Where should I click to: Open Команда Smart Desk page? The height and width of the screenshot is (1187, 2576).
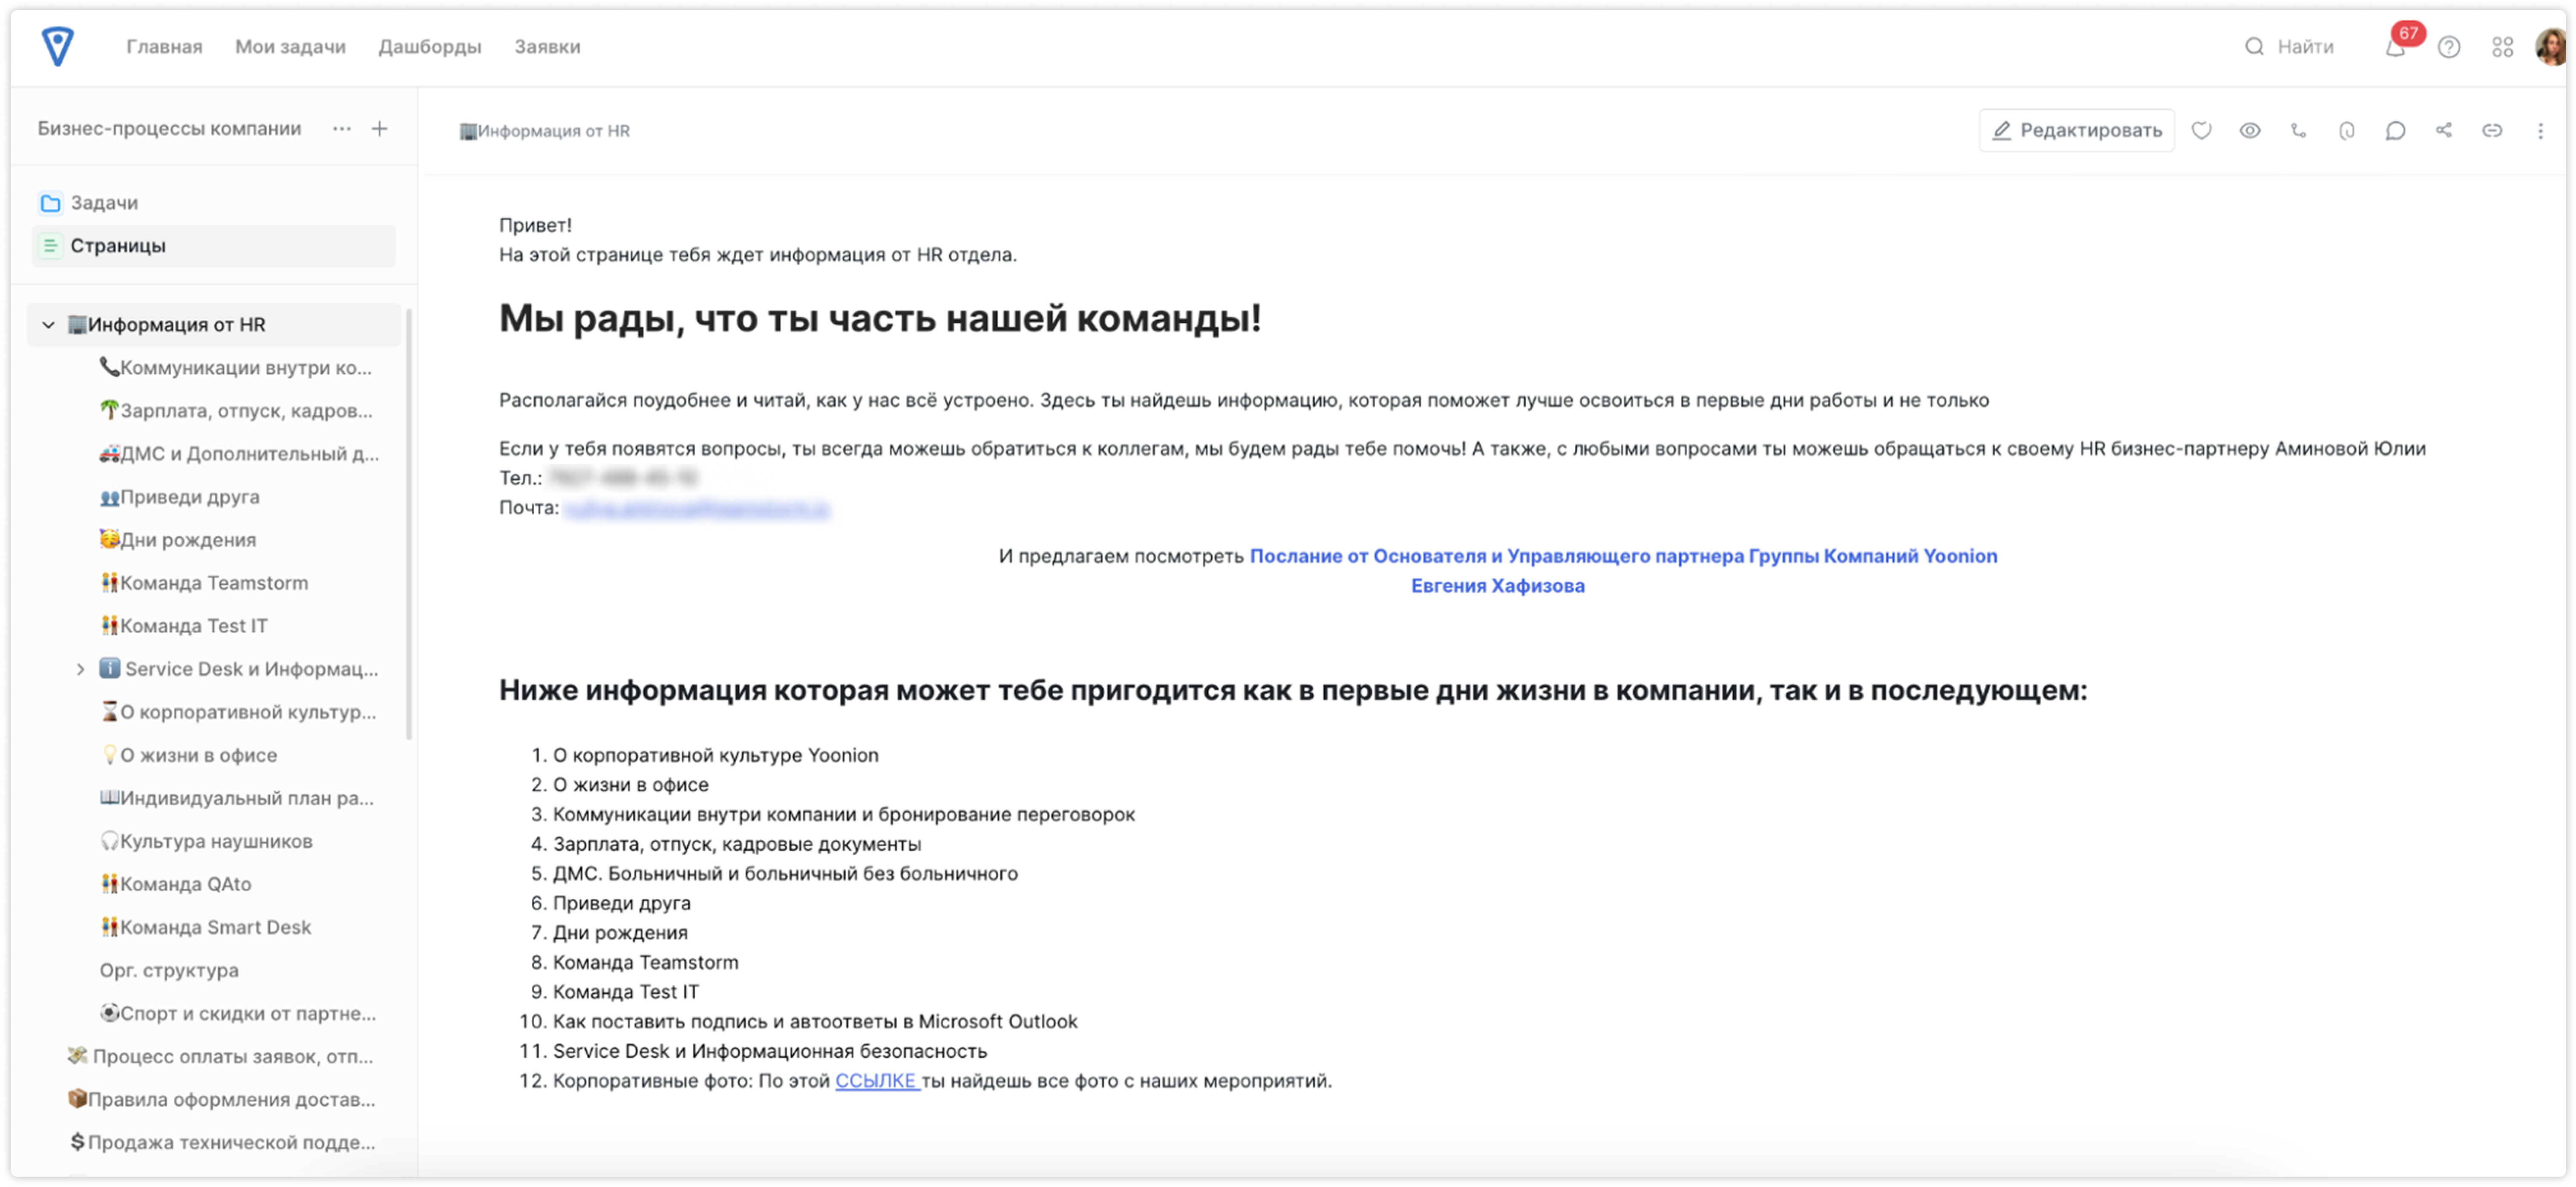pos(206,927)
